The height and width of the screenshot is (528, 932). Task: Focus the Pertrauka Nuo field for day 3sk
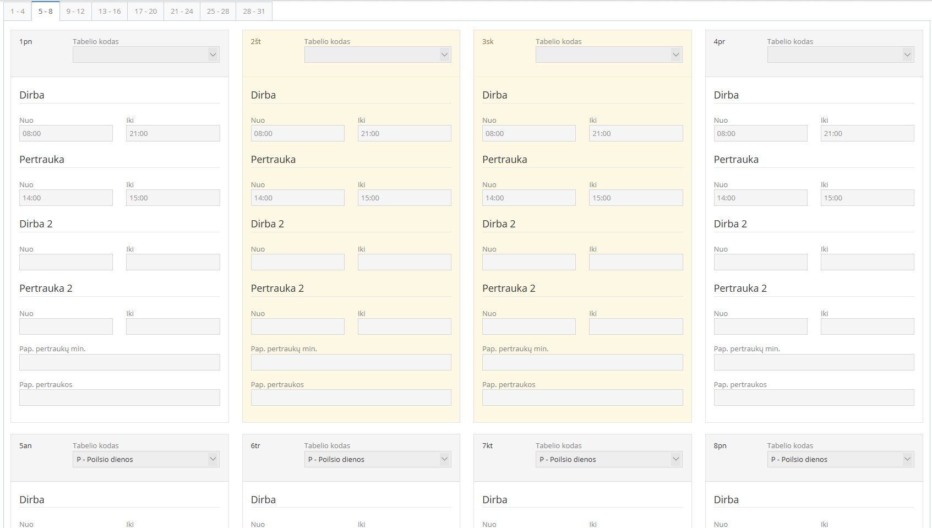pyautogui.click(x=528, y=198)
